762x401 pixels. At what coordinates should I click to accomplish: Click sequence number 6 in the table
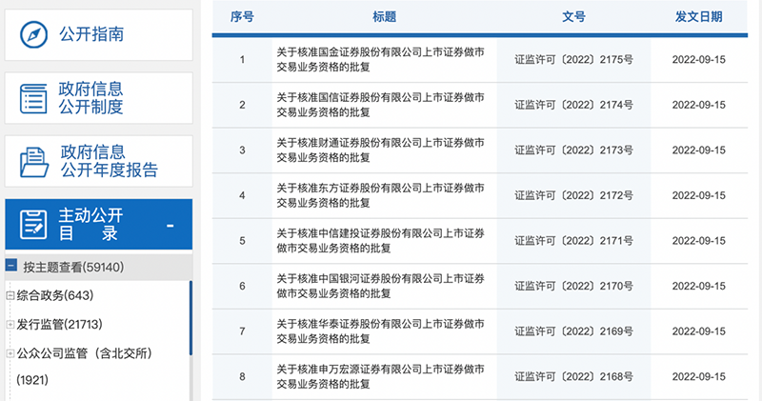click(242, 286)
